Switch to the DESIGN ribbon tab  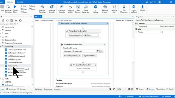tap(10, 2)
